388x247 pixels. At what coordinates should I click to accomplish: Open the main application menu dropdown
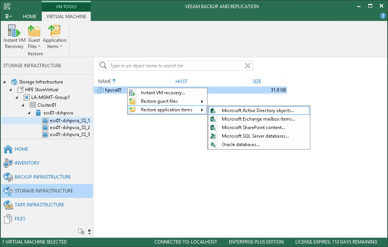8,17
